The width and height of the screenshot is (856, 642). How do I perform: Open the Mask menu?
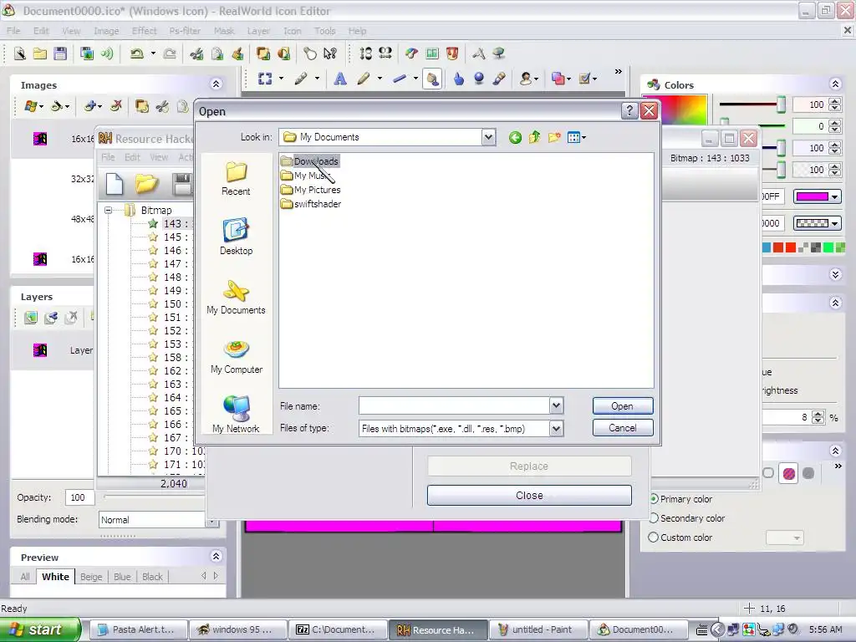(x=224, y=31)
